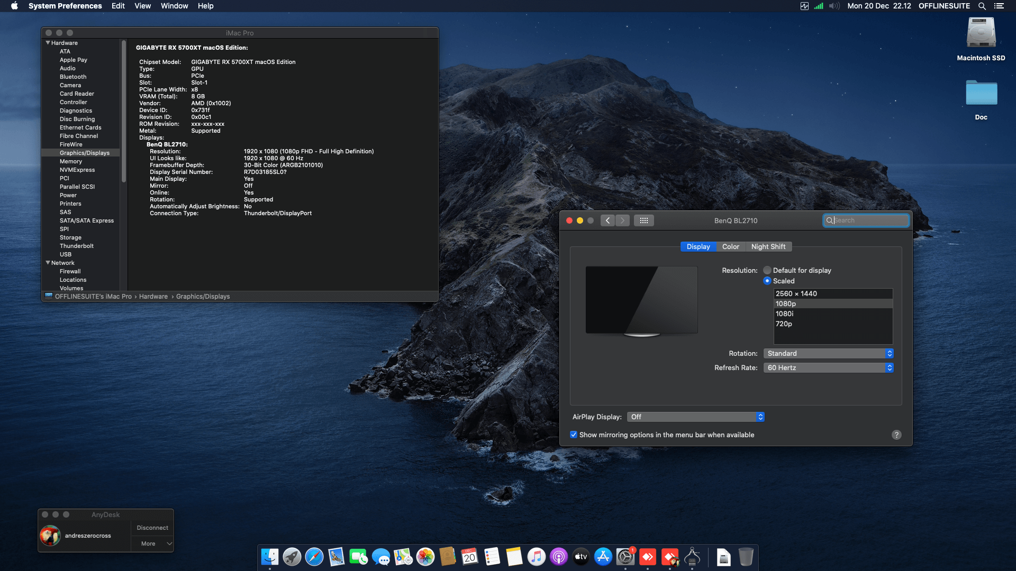The height and width of the screenshot is (571, 1016).
Task: Click the OFFLINESUITE user name in menu bar
Action: (944, 6)
